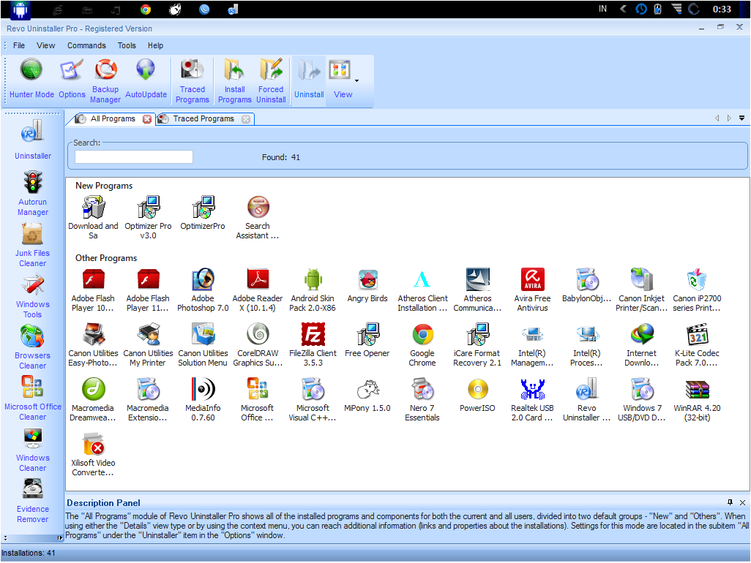Launch Backup Manager from the toolbar
This screenshot has height=563, width=751.
(x=105, y=80)
